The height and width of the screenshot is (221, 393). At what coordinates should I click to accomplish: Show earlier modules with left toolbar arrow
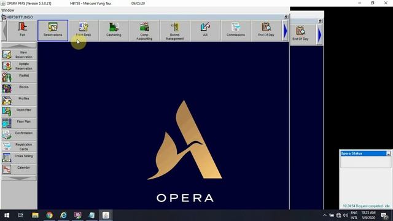coord(4,31)
